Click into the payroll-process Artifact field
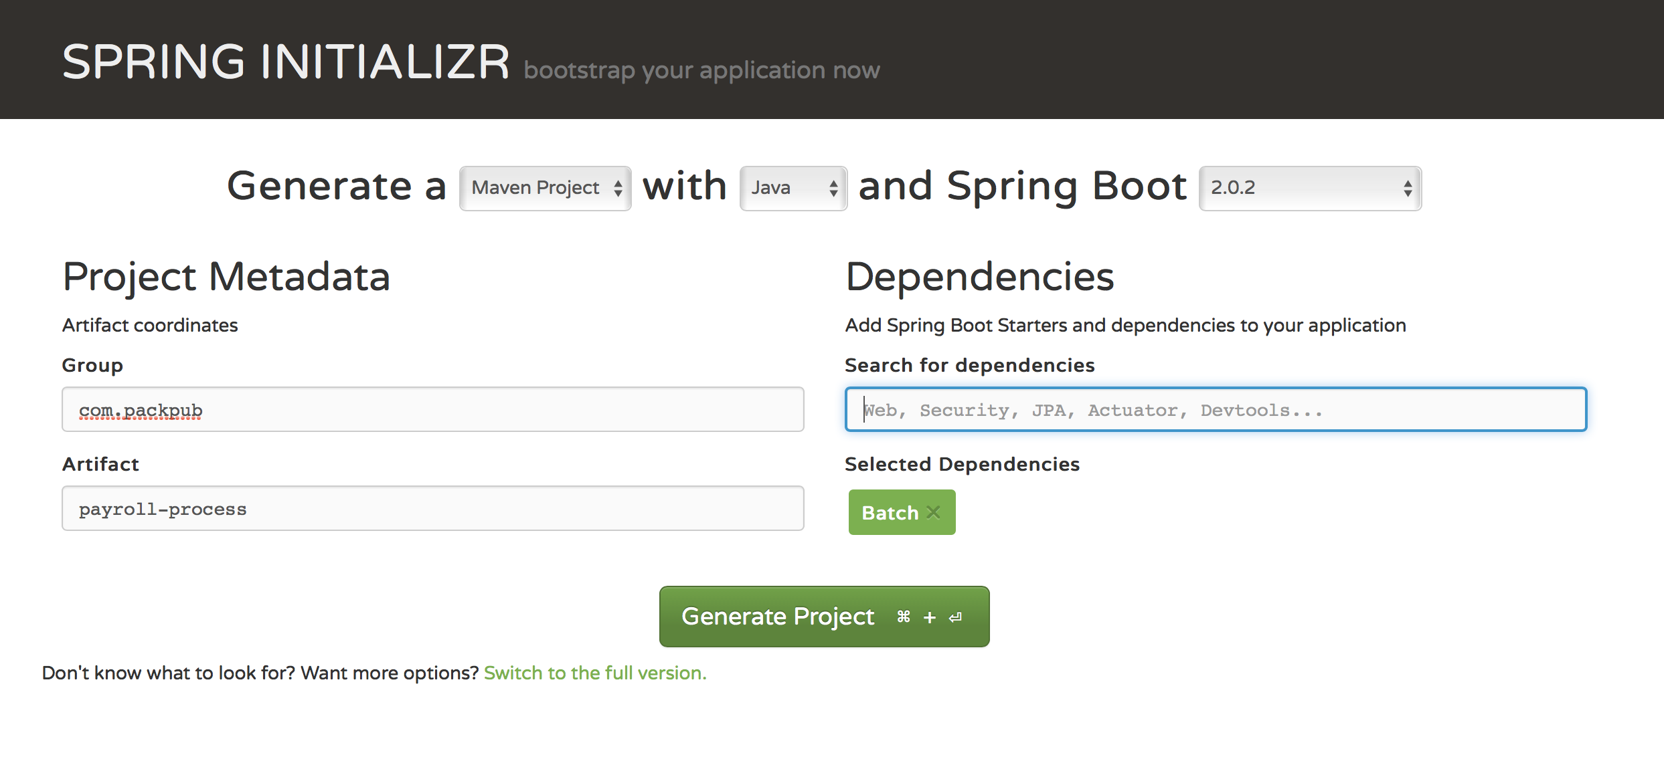Screen dimensions: 1664x773 coord(432,508)
